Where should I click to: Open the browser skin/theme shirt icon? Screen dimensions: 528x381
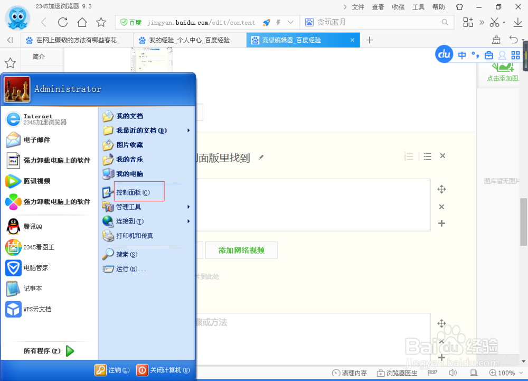(459, 6)
